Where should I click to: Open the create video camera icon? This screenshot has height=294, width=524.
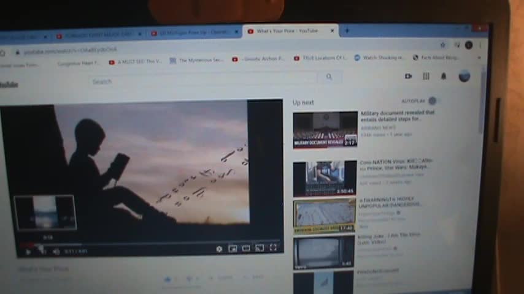pyautogui.click(x=409, y=76)
